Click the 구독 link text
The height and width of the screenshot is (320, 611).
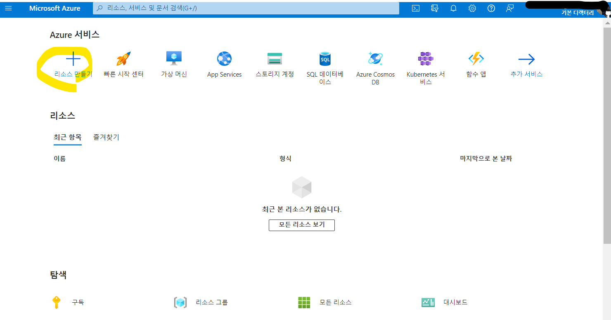tap(78, 302)
